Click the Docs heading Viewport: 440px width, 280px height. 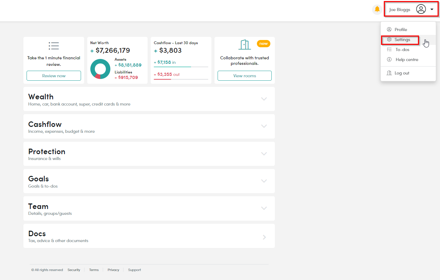(x=37, y=234)
